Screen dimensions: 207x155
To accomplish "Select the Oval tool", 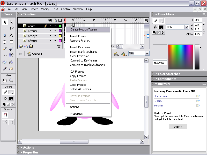I will [x=5, y=42].
